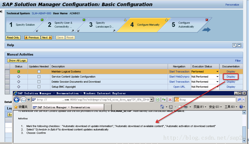Select row selector of Maintain Logical Systems
This screenshot has height=144, width=249.
pyautogui.click(x=7, y=72)
